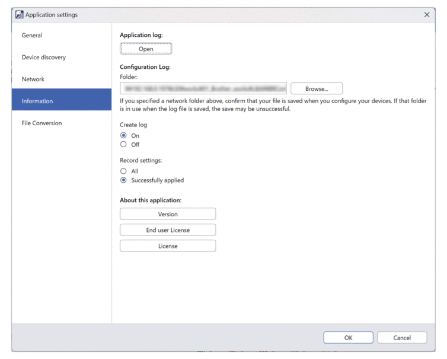Cancel the settings dialog
Screen dimensions: 447x359
(402, 338)
